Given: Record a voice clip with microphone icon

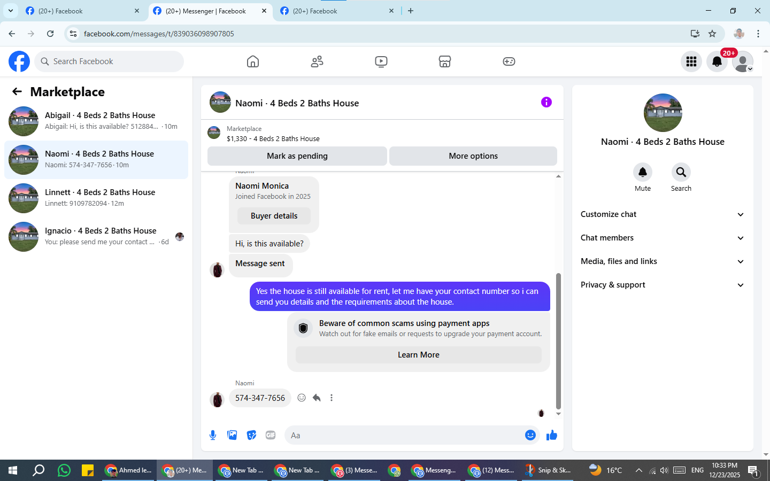Looking at the screenshot, I should tap(213, 435).
